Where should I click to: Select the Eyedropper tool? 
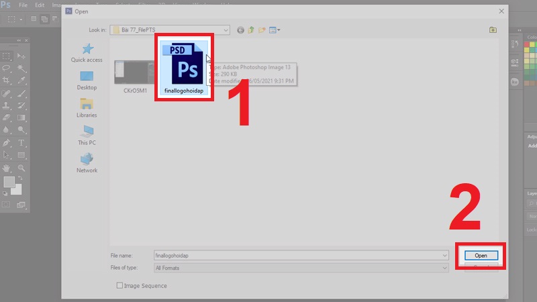pos(21,81)
